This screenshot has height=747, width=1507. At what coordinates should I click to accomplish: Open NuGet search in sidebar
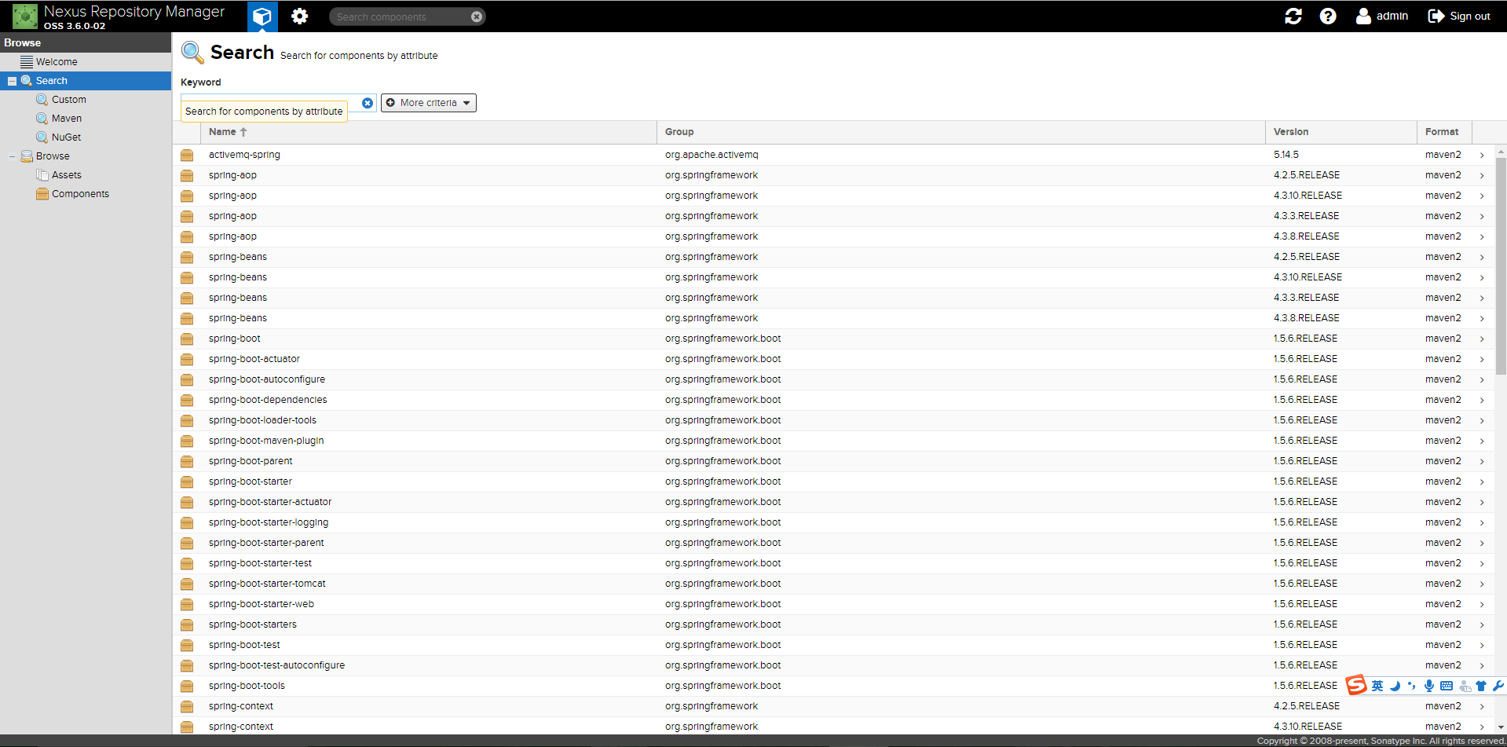[x=67, y=137]
